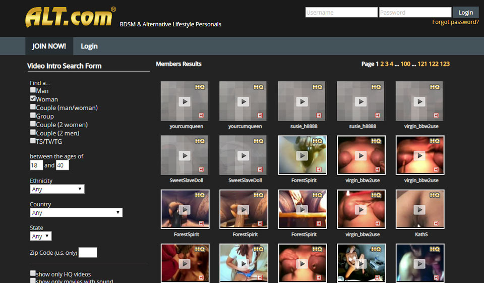This screenshot has height=283, width=484.
Task: Open the Forgot password? link
Action: [x=455, y=22]
